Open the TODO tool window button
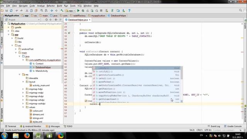Screen dimensions: 247x139 click(68, 126)
